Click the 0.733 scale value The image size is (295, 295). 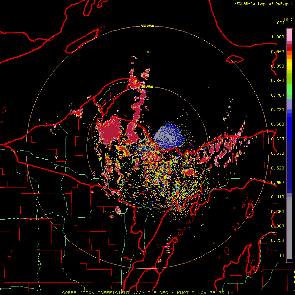coord(278,110)
